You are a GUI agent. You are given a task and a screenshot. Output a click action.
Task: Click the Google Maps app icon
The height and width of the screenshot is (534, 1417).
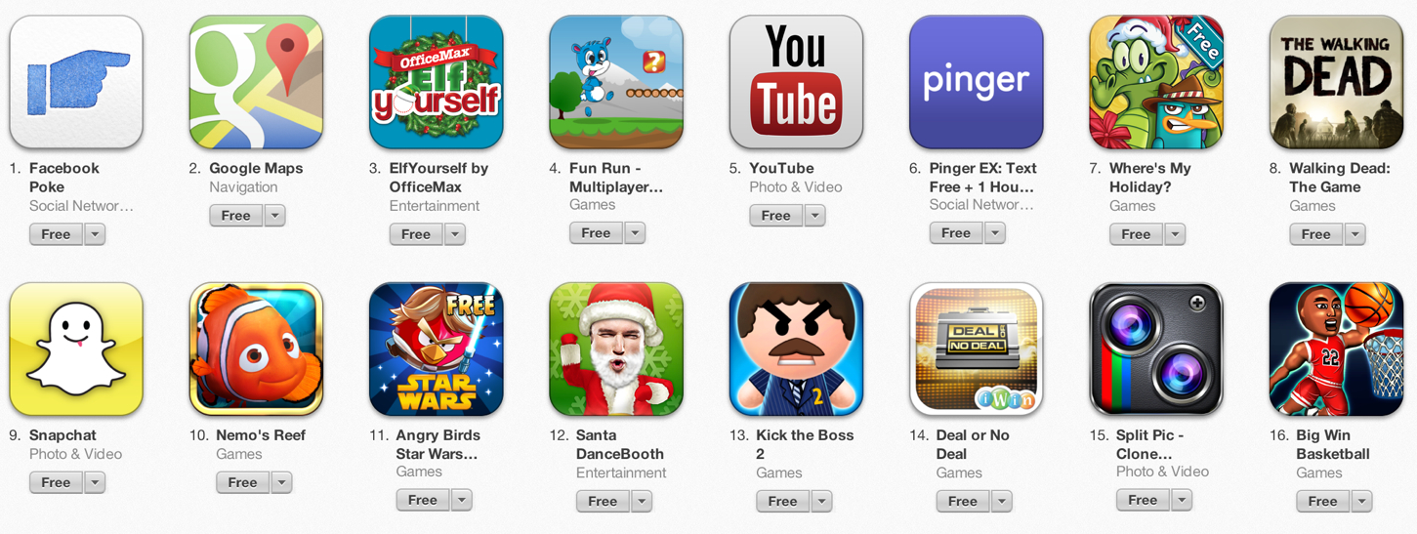coord(256,82)
